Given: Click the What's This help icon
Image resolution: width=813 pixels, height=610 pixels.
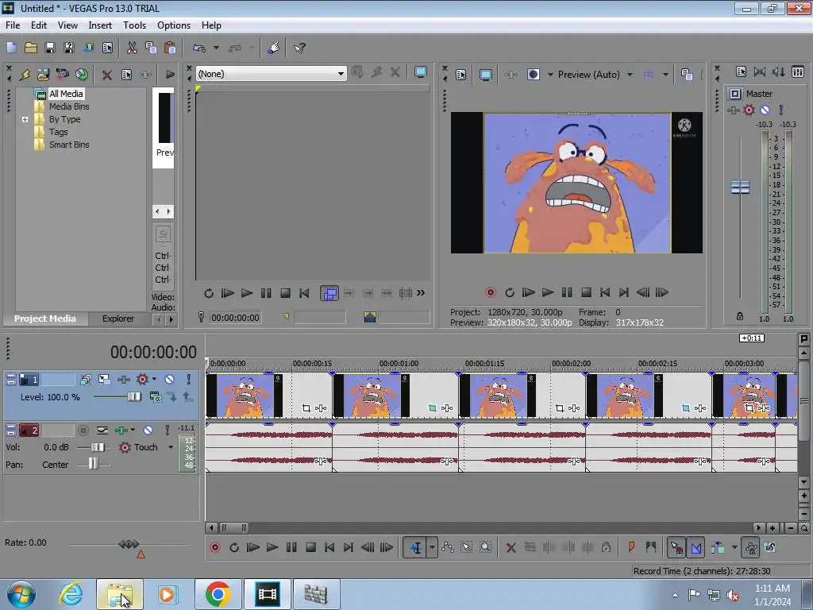Looking at the screenshot, I should pyautogui.click(x=299, y=48).
